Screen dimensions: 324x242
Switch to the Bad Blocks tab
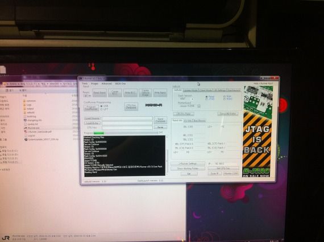pos(200,121)
